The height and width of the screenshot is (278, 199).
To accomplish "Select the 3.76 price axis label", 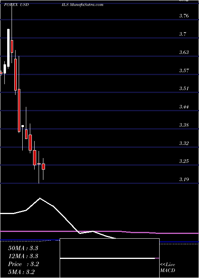I will tap(184, 16).
